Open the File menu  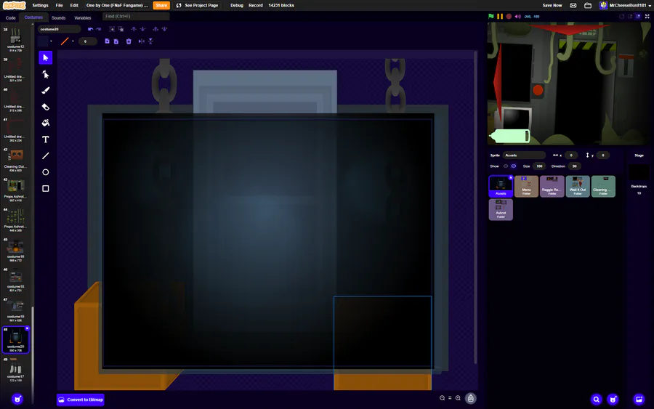60,5
